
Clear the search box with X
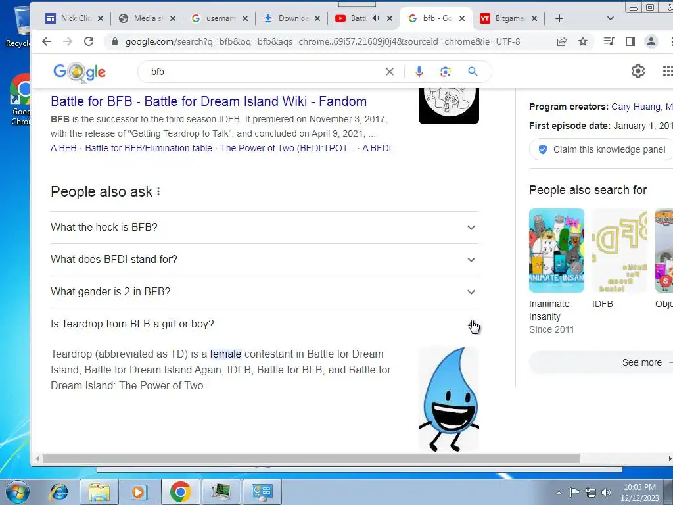[x=390, y=72]
